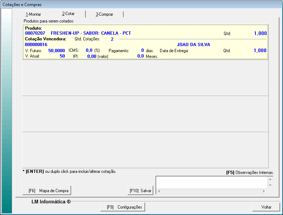Open the 3-Comprar tab

click(x=104, y=14)
